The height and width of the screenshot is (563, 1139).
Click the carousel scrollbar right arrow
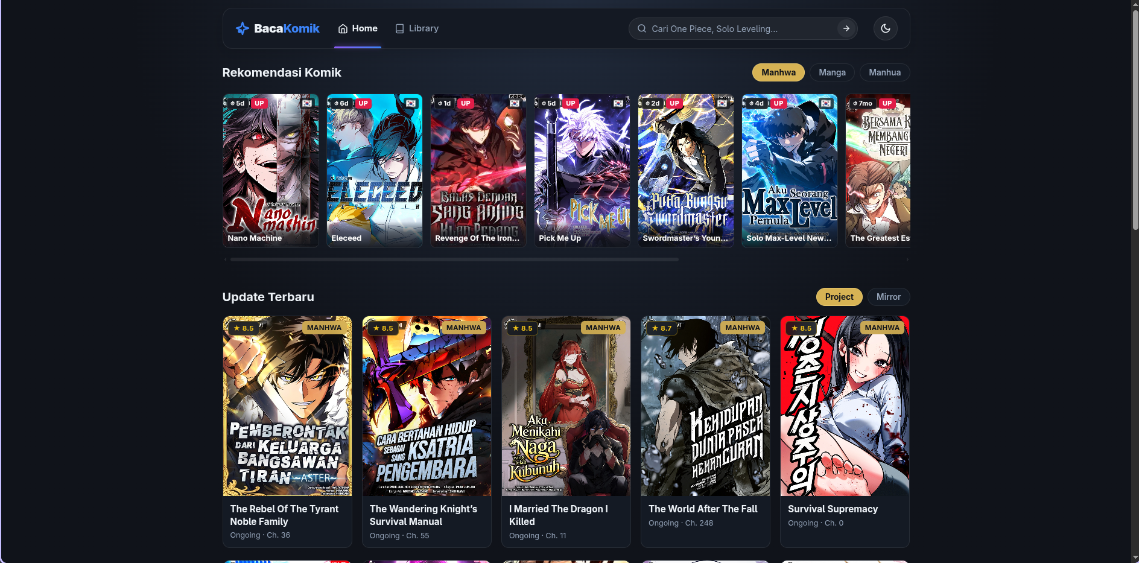(x=907, y=259)
